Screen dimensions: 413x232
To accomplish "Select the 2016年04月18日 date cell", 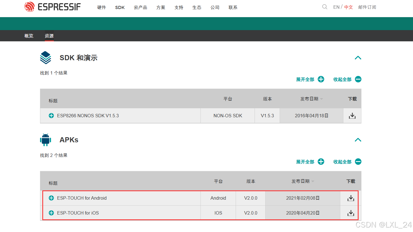I will (x=312, y=116).
